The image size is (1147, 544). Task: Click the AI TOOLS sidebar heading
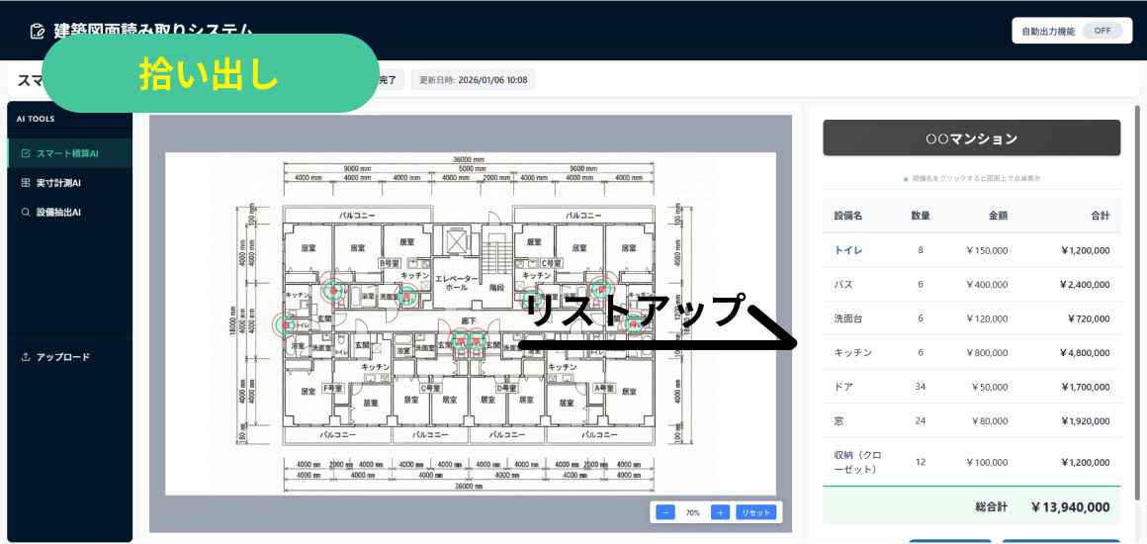pos(36,119)
